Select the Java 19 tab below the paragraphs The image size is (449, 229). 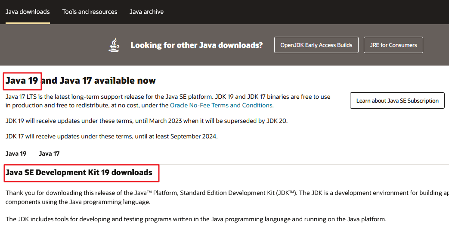click(x=16, y=154)
